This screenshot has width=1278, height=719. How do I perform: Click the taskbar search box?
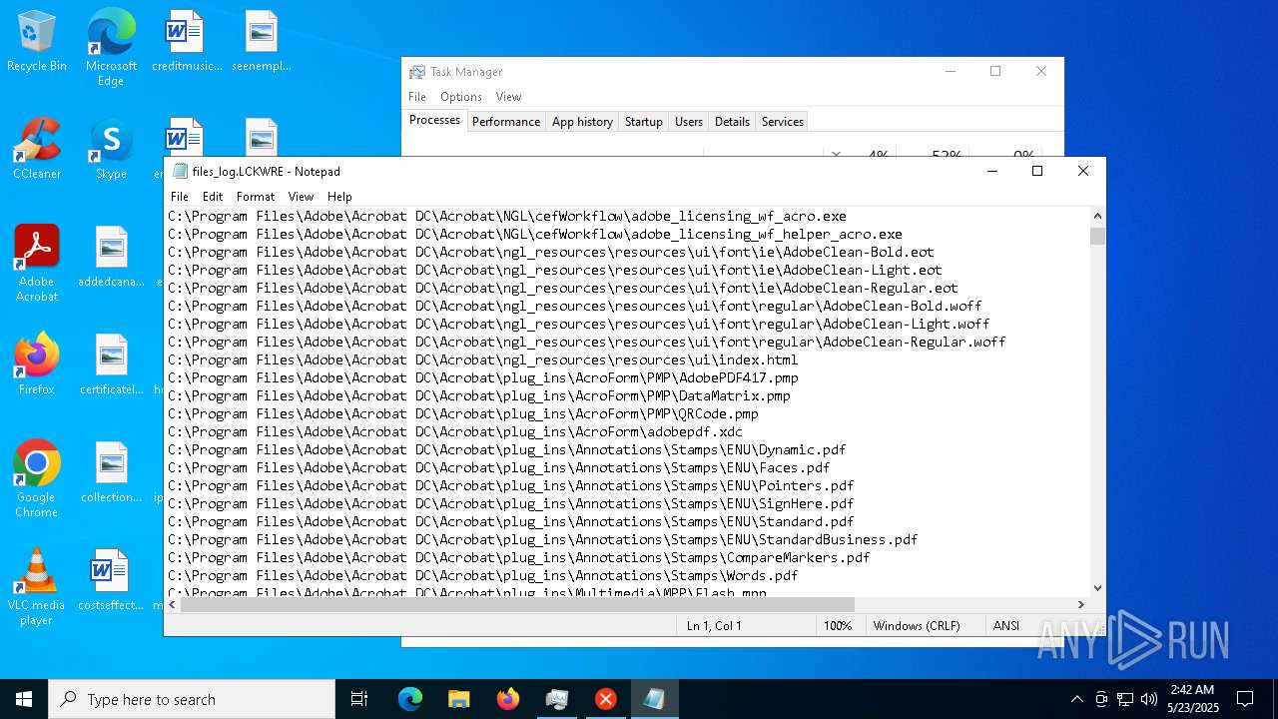(192, 699)
